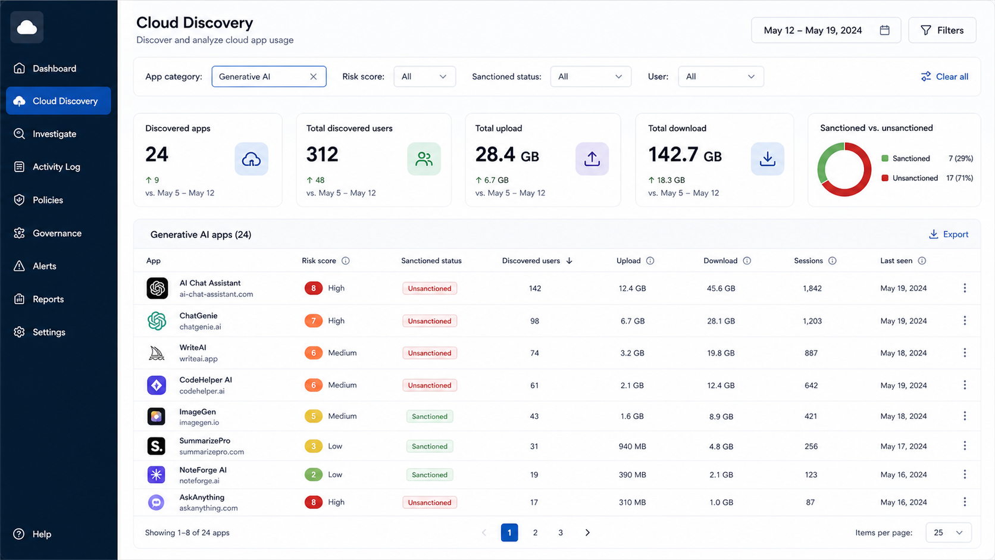The height and width of the screenshot is (560, 995).
Task: Open row menu for ChatGenie
Action: (x=965, y=321)
